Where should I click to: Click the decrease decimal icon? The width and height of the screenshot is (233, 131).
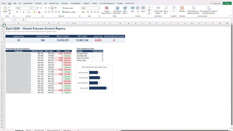click(98, 12)
